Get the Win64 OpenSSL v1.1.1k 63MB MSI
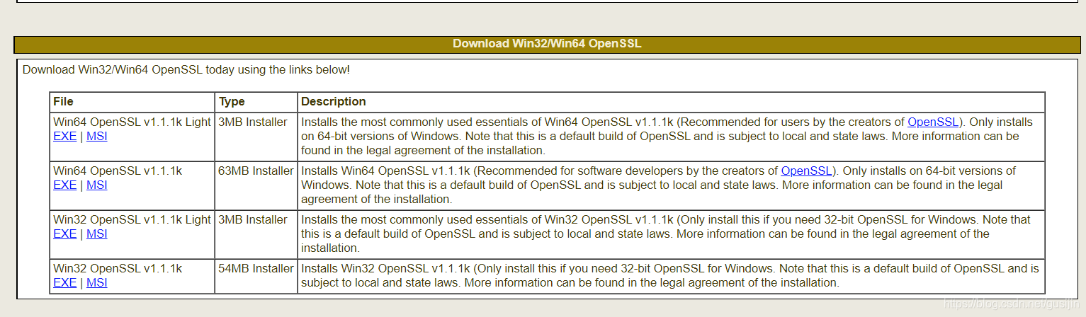The width and height of the screenshot is (1086, 317). (x=96, y=185)
